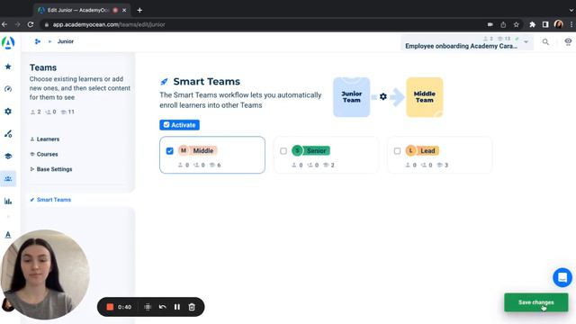Image resolution: width=576 pixels, height=324 pixels.
Task: Bookmark the page with star icon
Action: [x=516, y=24]
